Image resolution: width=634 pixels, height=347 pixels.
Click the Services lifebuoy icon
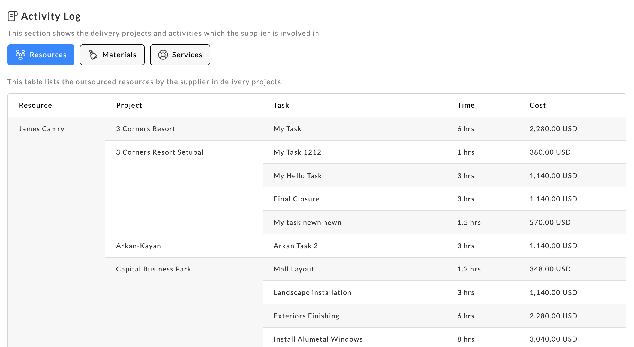coord(163,55)
